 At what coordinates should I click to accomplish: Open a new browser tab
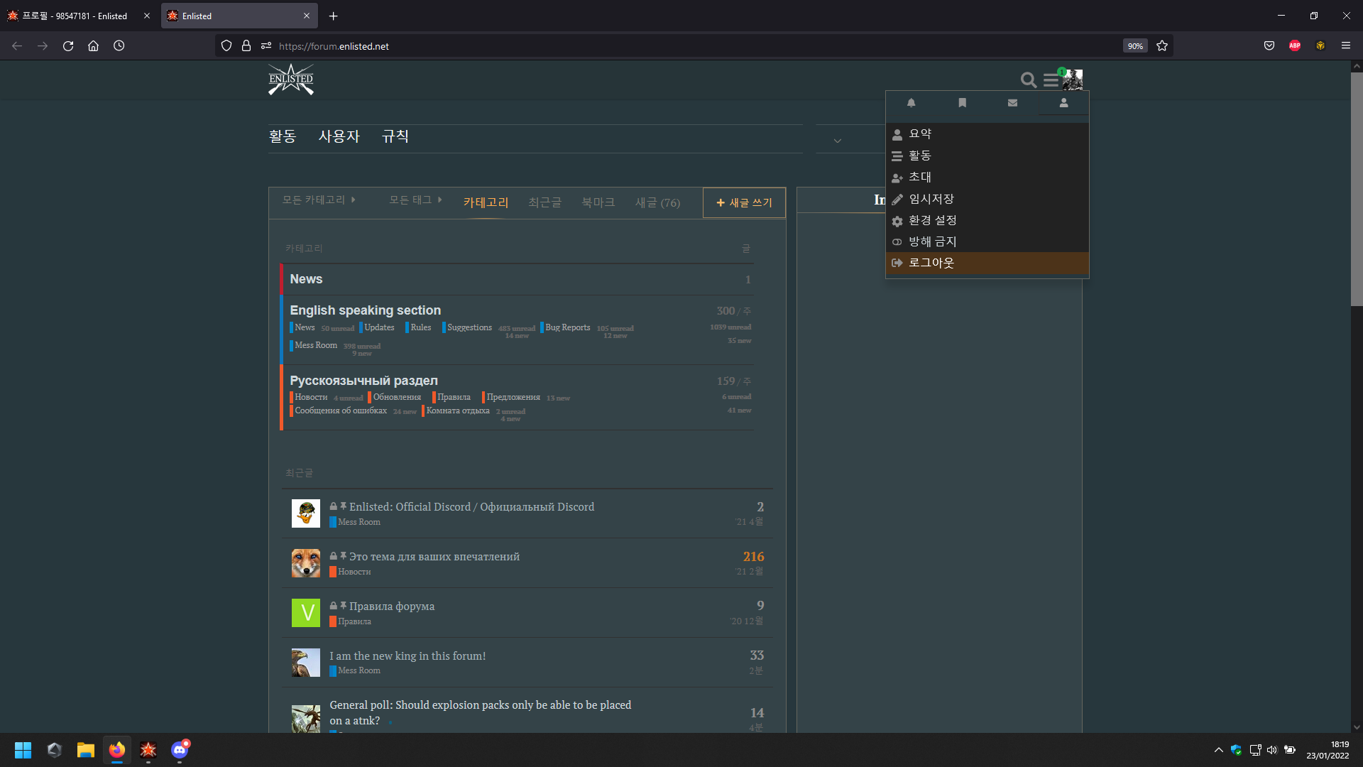click(333, 16)
